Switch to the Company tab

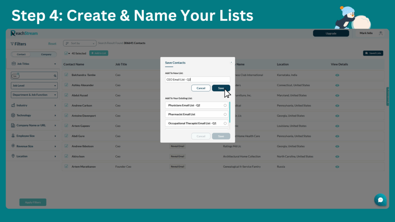46,54
